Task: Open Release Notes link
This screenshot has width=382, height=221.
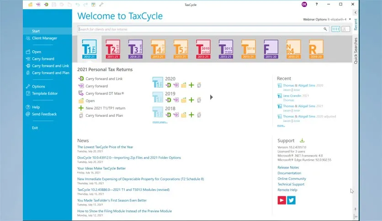Action: click(288, 168)
